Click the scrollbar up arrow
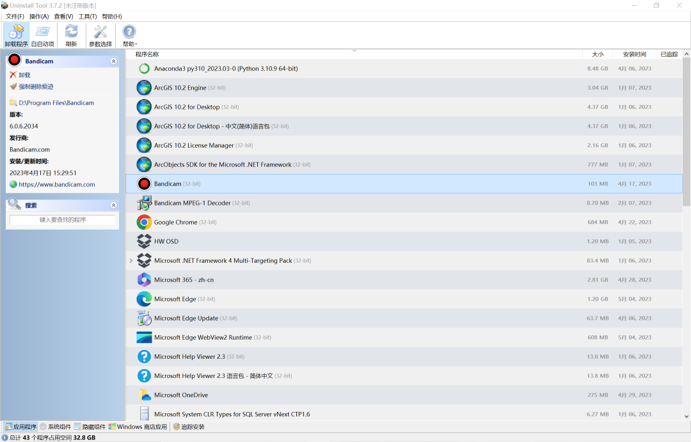The width and height of the screenshot is (691, 442). click(687, 54)
